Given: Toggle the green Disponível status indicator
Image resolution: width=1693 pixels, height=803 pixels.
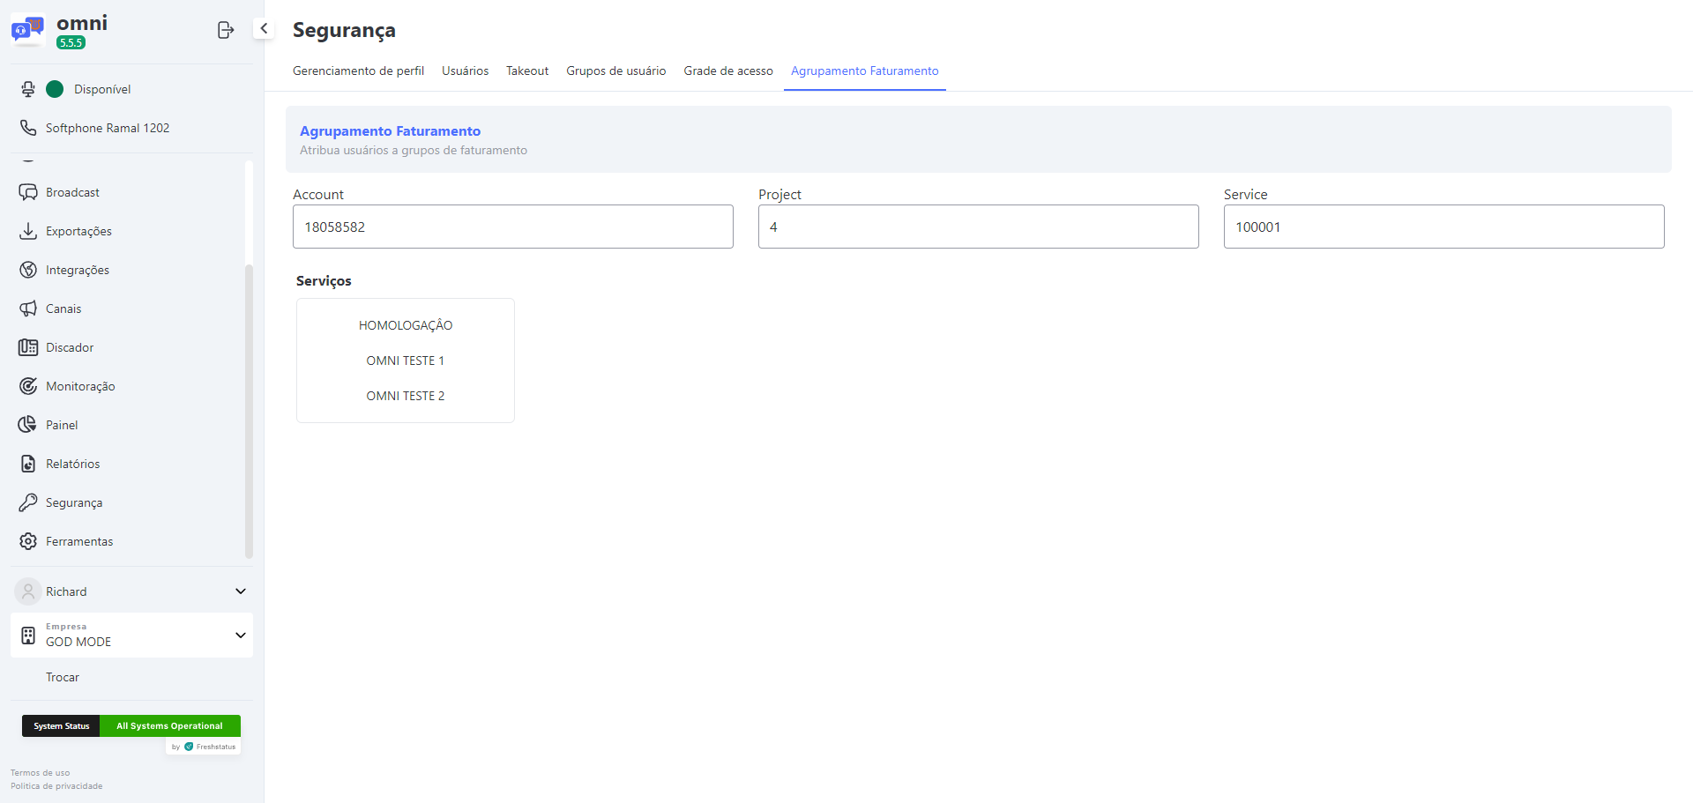Looking at the screenshot, I should (x=55, y=89).
